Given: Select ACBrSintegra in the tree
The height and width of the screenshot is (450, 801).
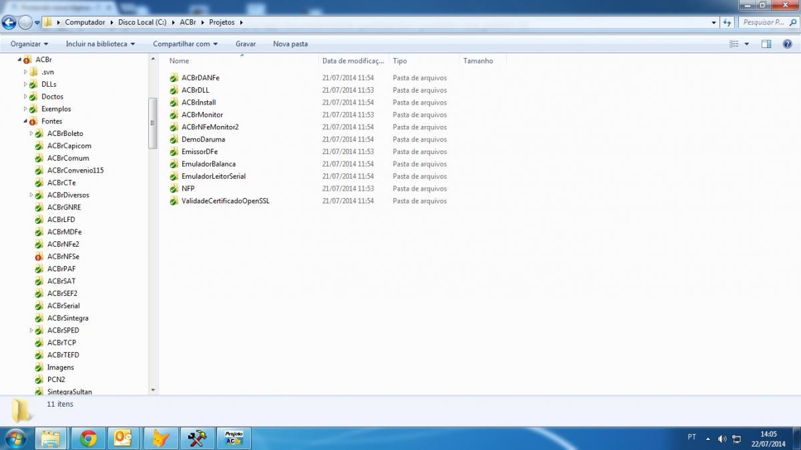Looking at the screenshot, I should pyautogui.click(x=68, y=319).
